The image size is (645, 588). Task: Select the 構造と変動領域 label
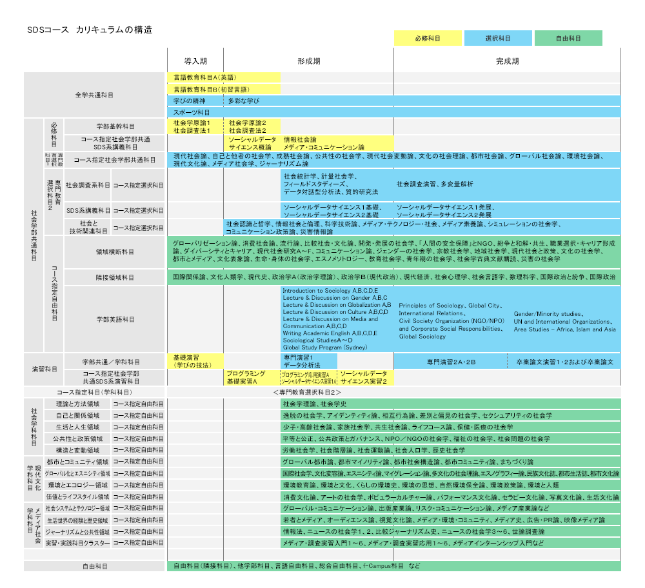(x=78, y=450)
